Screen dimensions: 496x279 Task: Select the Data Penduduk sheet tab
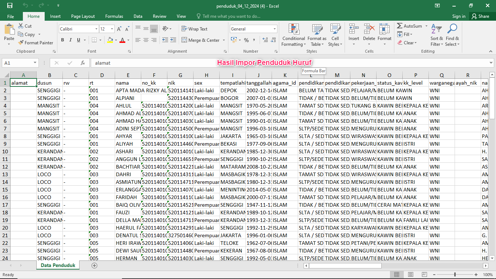[58, 266]
